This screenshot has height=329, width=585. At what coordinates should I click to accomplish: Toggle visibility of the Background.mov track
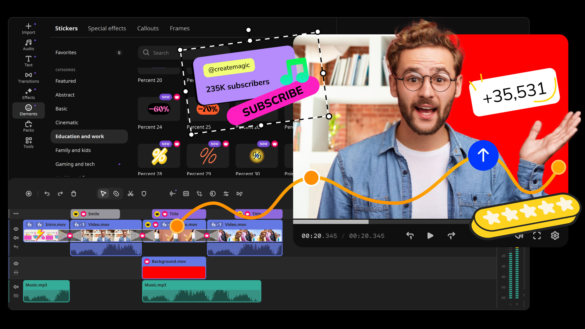tap(16, 264)
